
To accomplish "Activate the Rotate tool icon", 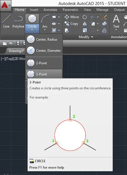I will click(85, 17).
